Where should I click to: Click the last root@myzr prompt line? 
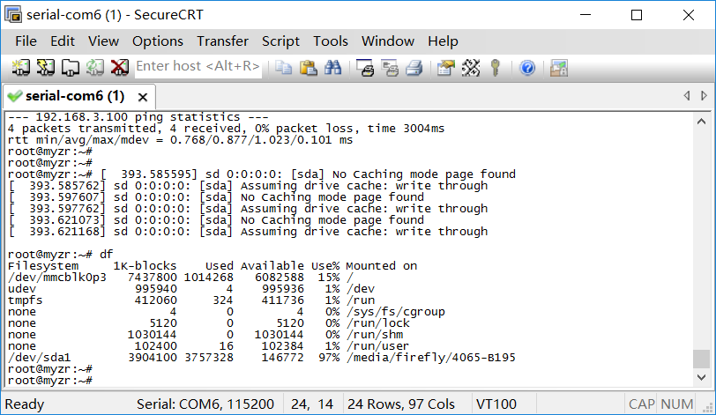49,381
